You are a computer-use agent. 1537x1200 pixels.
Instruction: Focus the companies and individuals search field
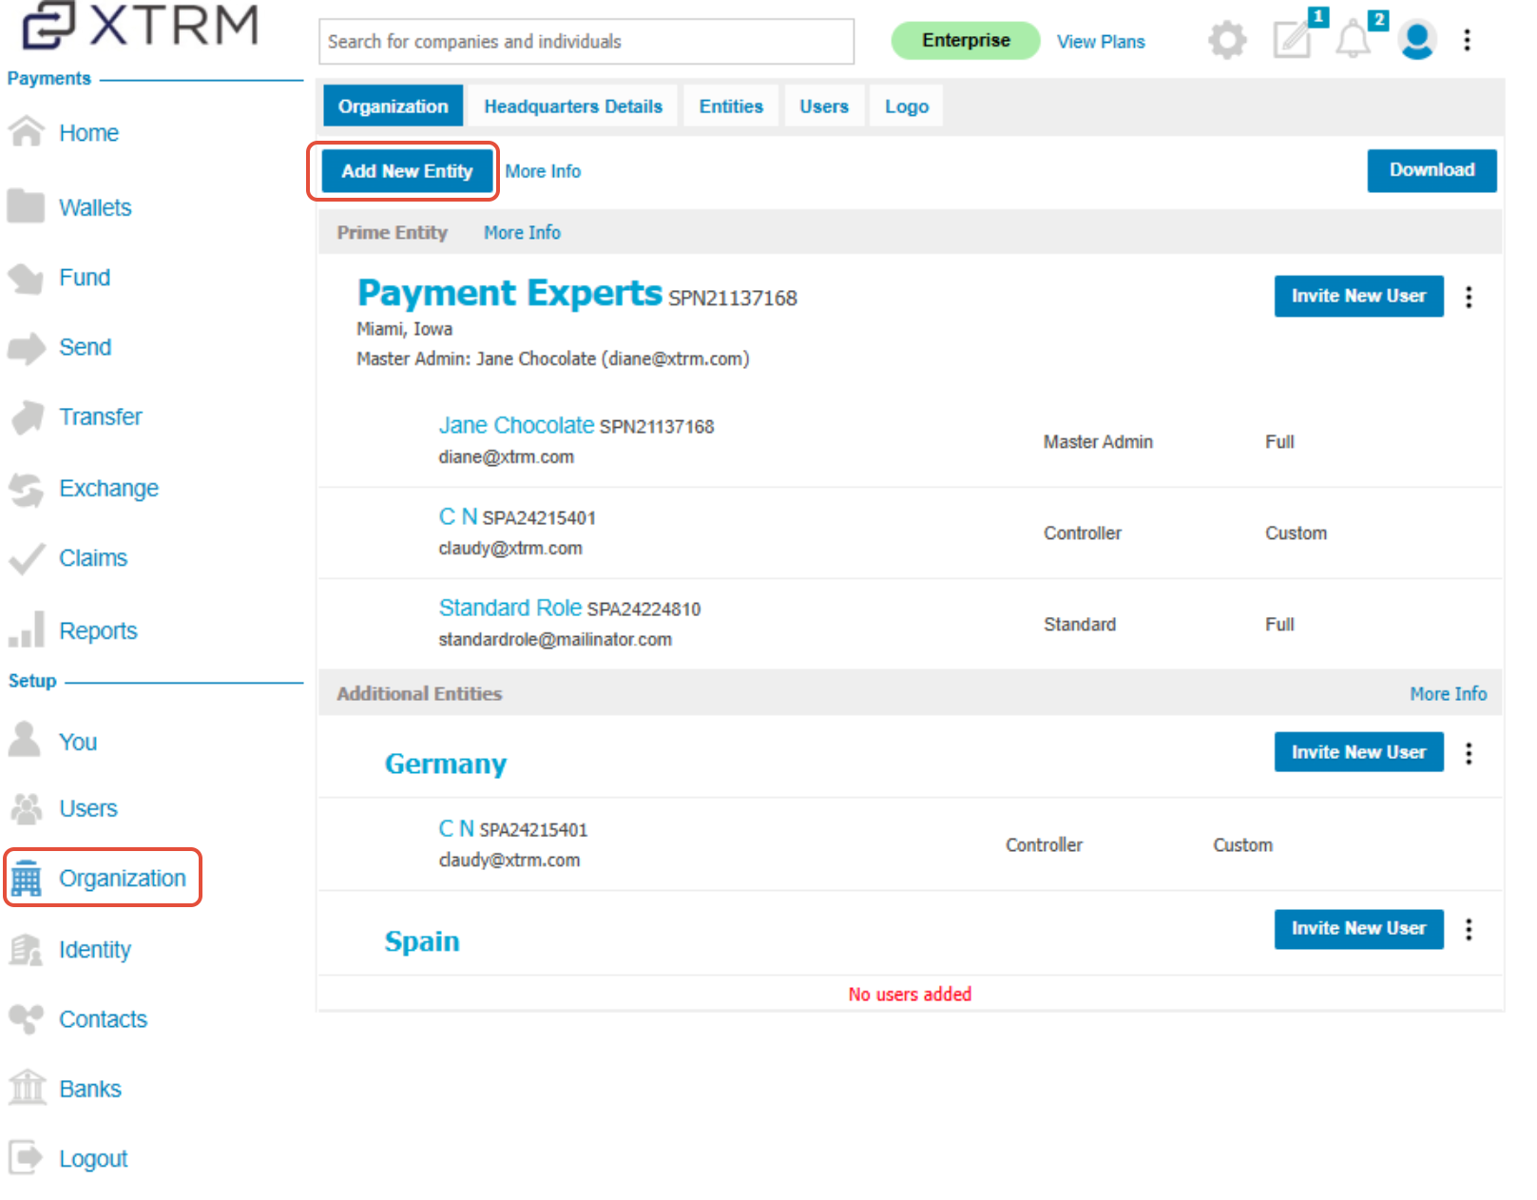(586, 42)
